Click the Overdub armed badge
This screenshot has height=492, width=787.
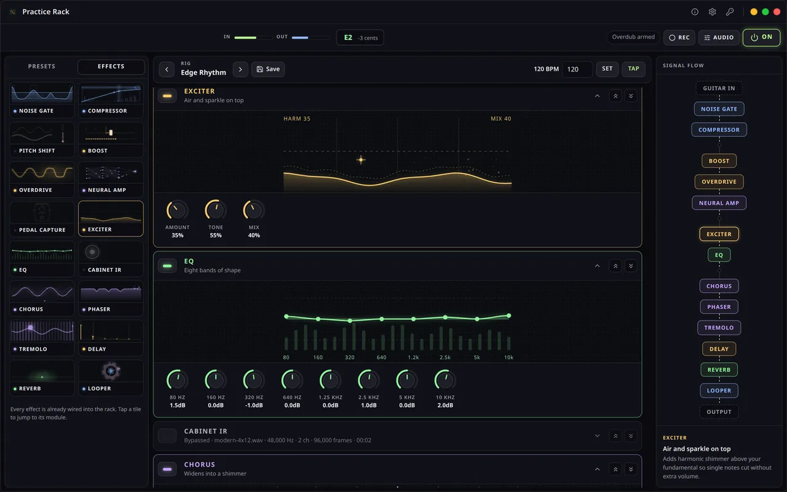633,38
